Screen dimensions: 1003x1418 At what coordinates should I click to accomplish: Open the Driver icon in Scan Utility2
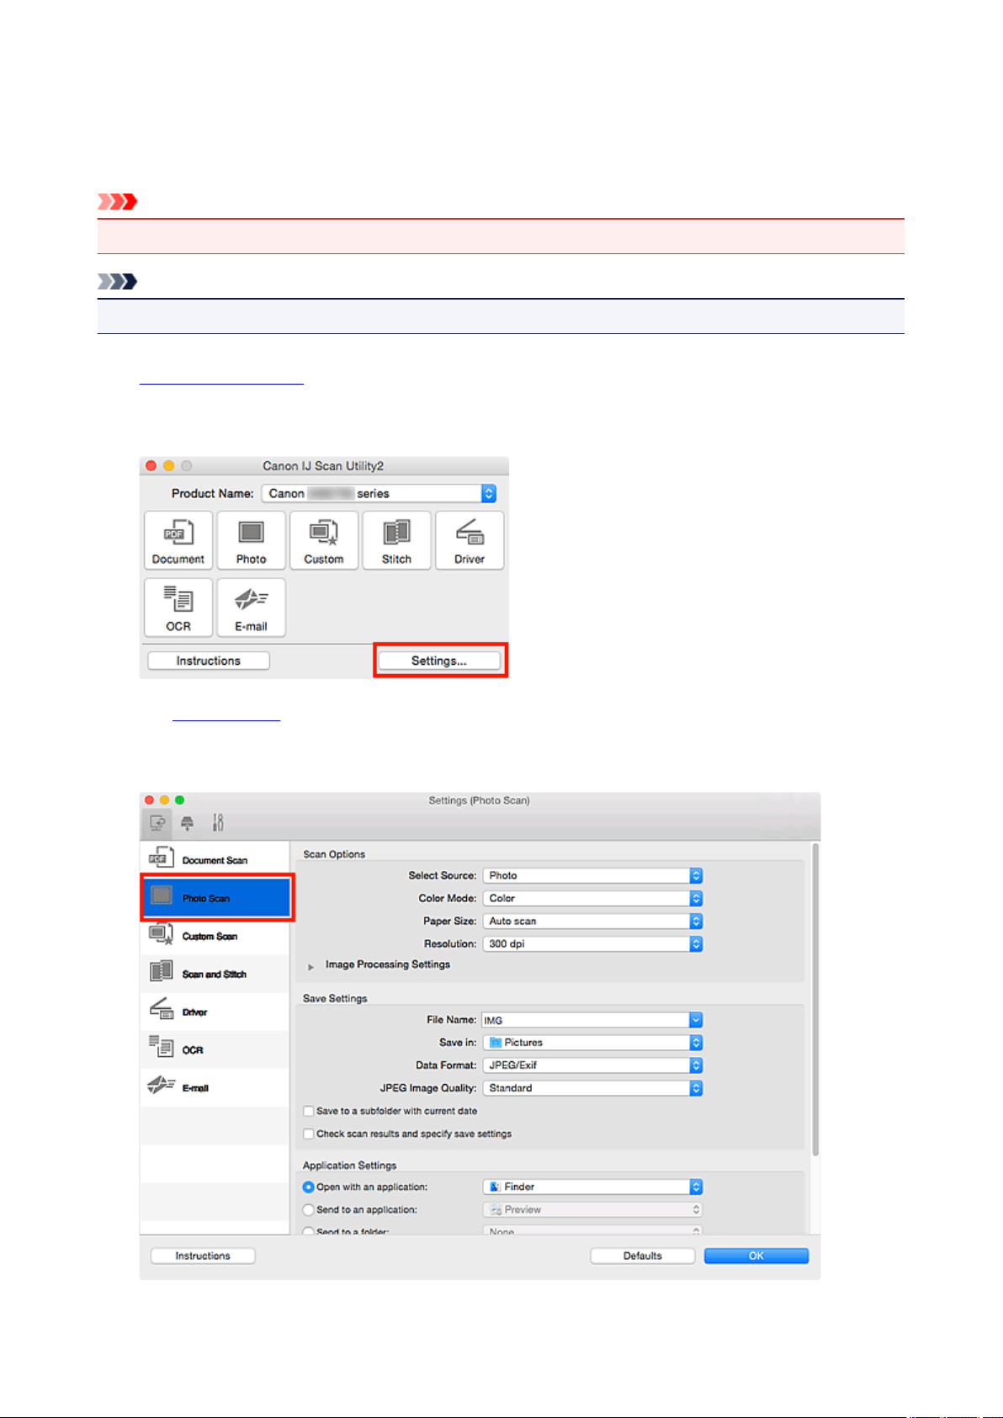click(470, 540)
